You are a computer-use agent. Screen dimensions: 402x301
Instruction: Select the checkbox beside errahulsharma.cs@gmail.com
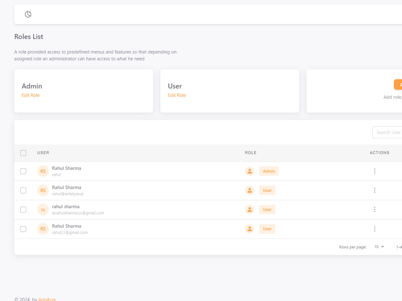click(23, 209)
